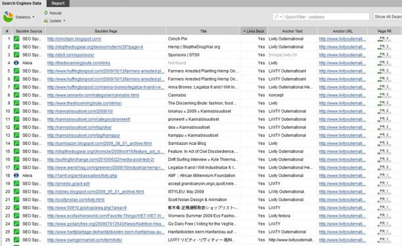This screenshot has height=246, width=402.
Task: Open anchor URL link in row 1
Action: click(x=342, y=39)
